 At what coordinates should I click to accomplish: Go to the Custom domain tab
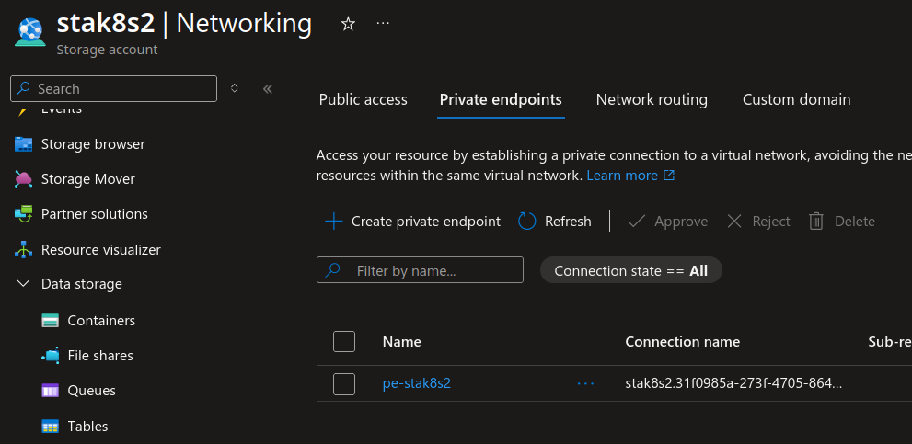pyautogui.click(x=797, y=100)
